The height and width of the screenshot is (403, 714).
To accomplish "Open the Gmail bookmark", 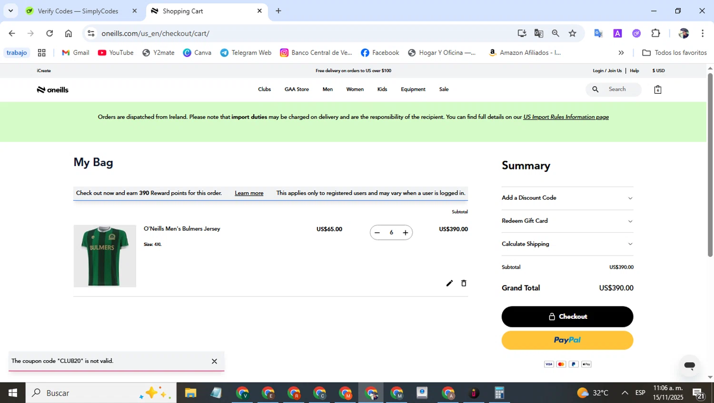I will point(76,53).
